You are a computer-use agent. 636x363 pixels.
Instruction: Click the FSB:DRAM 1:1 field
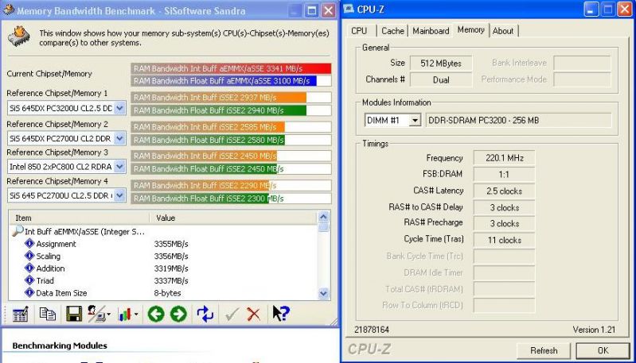(504, 175)
